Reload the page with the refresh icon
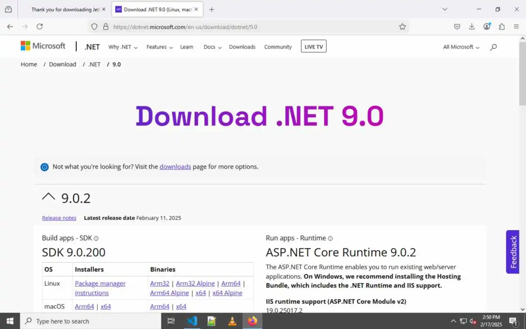526x329 pixels. pyautogui.click(x=39, y=26)
